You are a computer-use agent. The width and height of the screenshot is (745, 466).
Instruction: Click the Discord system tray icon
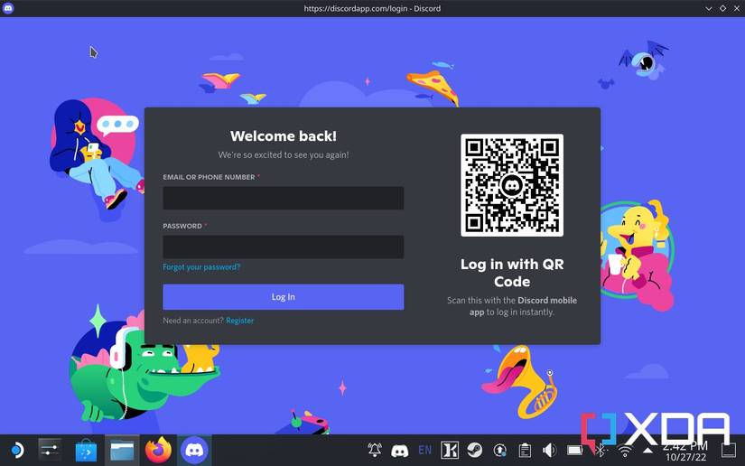coord(399,451)
